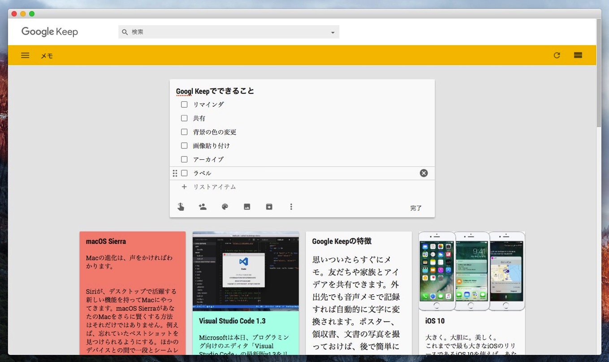
Task: Click the 検索 search field
Action: click(224, 32)
